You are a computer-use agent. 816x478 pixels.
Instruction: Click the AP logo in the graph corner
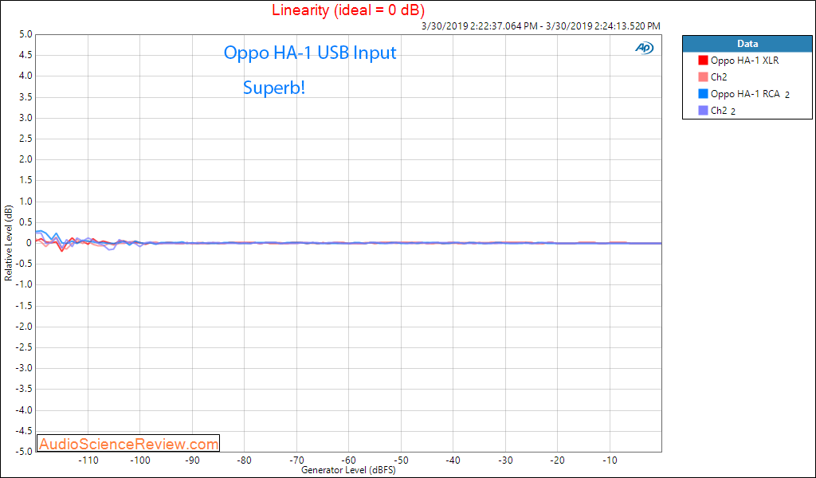(644, 48)
